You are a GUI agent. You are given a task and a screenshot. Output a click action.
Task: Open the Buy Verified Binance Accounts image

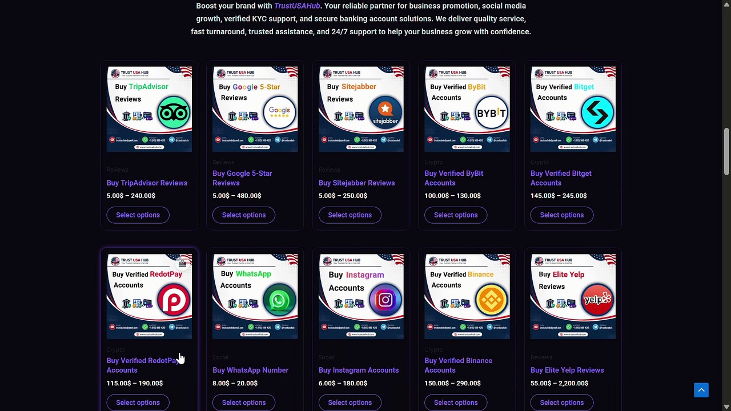pyautogui.click(x=467, y=297)
